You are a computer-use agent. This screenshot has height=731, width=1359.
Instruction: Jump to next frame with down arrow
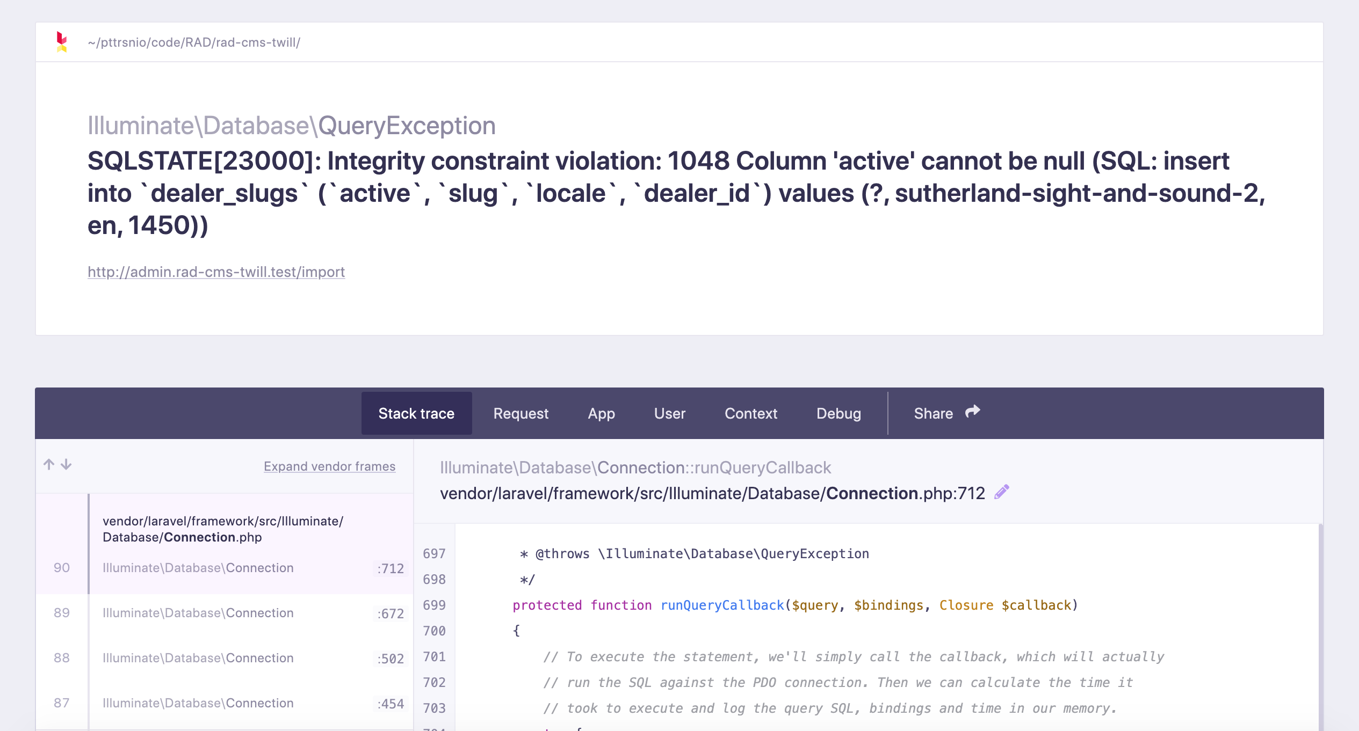coord(66,465)
